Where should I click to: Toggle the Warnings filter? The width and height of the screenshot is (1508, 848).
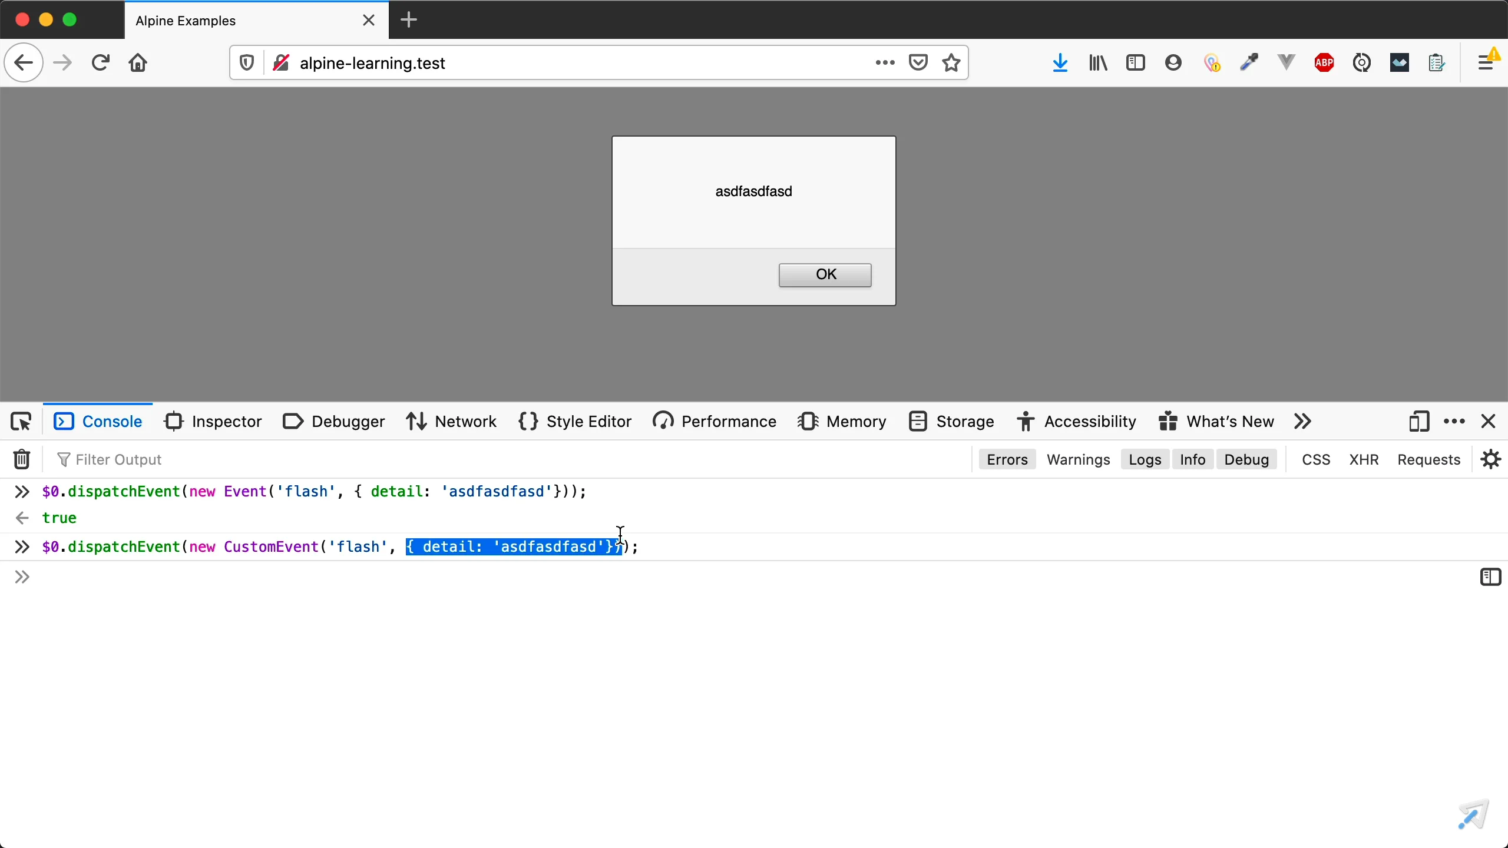pyautogui.click(x=1078, y=459)
